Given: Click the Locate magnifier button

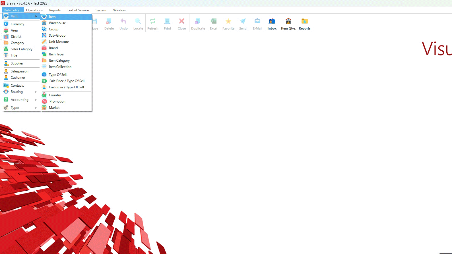Looking at the screenshot, I should click(x=138, y=24).
